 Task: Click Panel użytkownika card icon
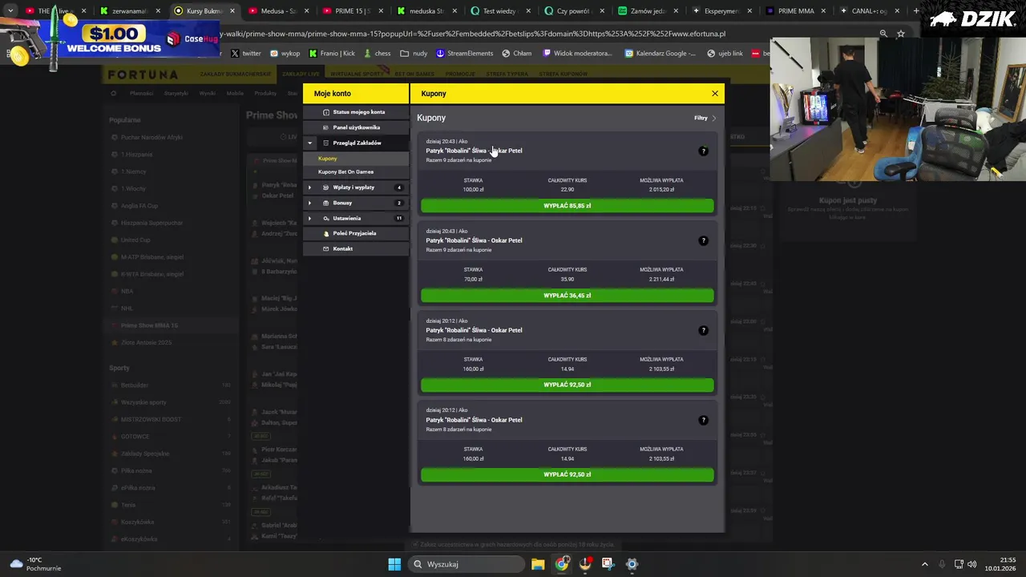(325, 127)
